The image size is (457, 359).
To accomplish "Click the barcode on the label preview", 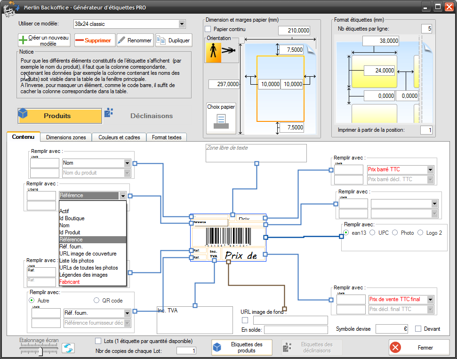I will pyautogui.click(x=228, y=236).
